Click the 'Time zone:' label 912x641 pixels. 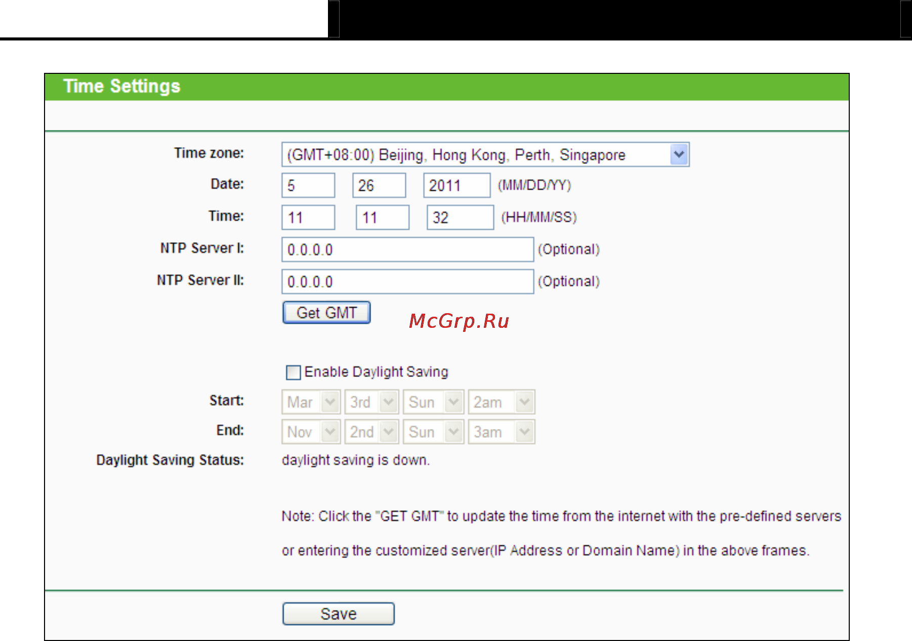coord(209,153)
